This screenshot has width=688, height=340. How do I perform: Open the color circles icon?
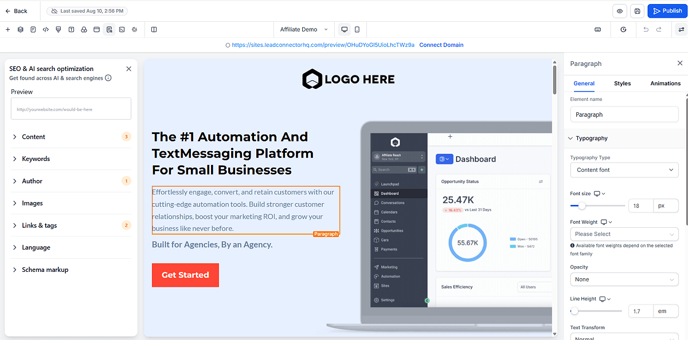(84, 29)
